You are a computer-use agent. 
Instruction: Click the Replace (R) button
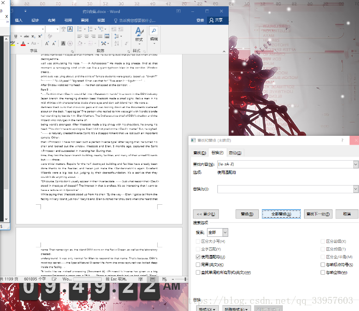pyautogui.click(x=247, y=214)
